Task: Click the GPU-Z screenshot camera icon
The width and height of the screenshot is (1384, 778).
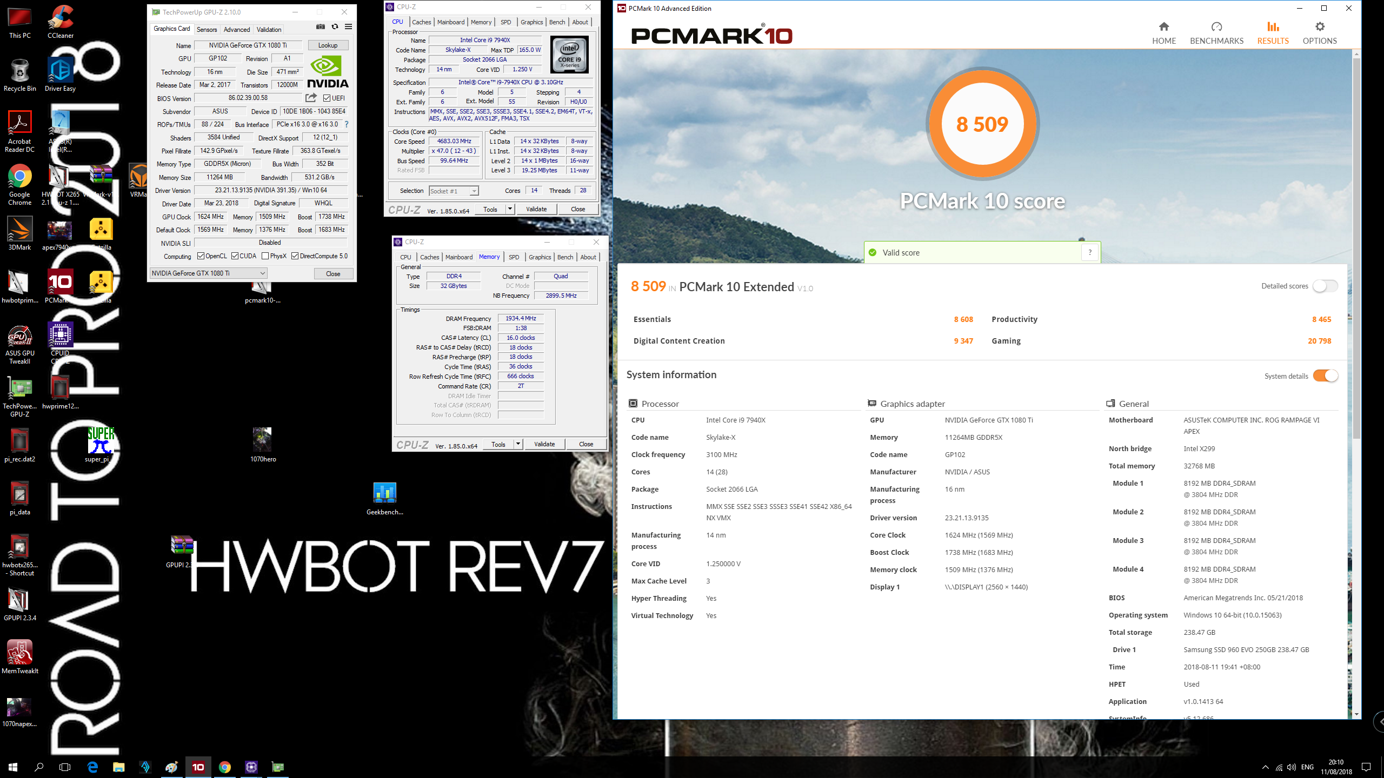Action: pos(321,26)
